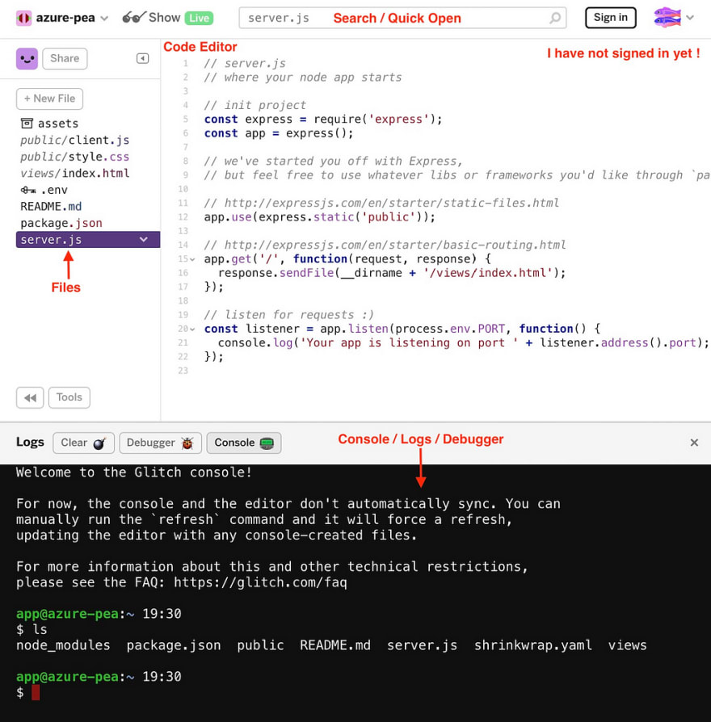
Task: Click the ladybug Debugger icon
Action: pyautogui.click(x=187, y=443)
